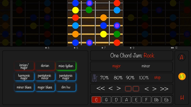The height and width of the screenshot is (107, 191).
Task: Set tempo to 100%
Action: tap(144, 78)
